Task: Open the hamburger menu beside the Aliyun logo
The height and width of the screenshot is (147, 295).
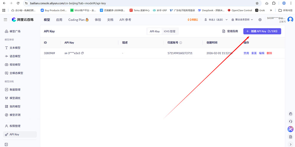Action: tap(5, 20)
